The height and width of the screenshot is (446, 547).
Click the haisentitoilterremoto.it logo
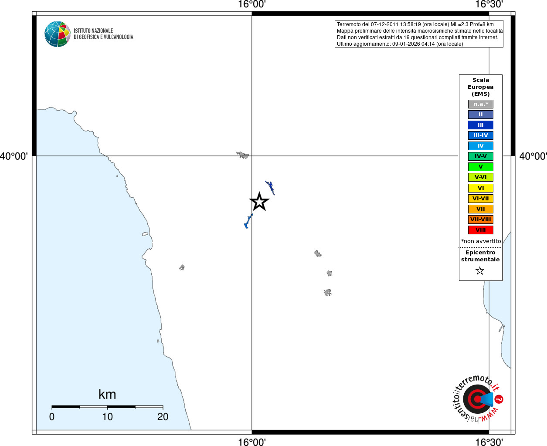pos(478,399)
